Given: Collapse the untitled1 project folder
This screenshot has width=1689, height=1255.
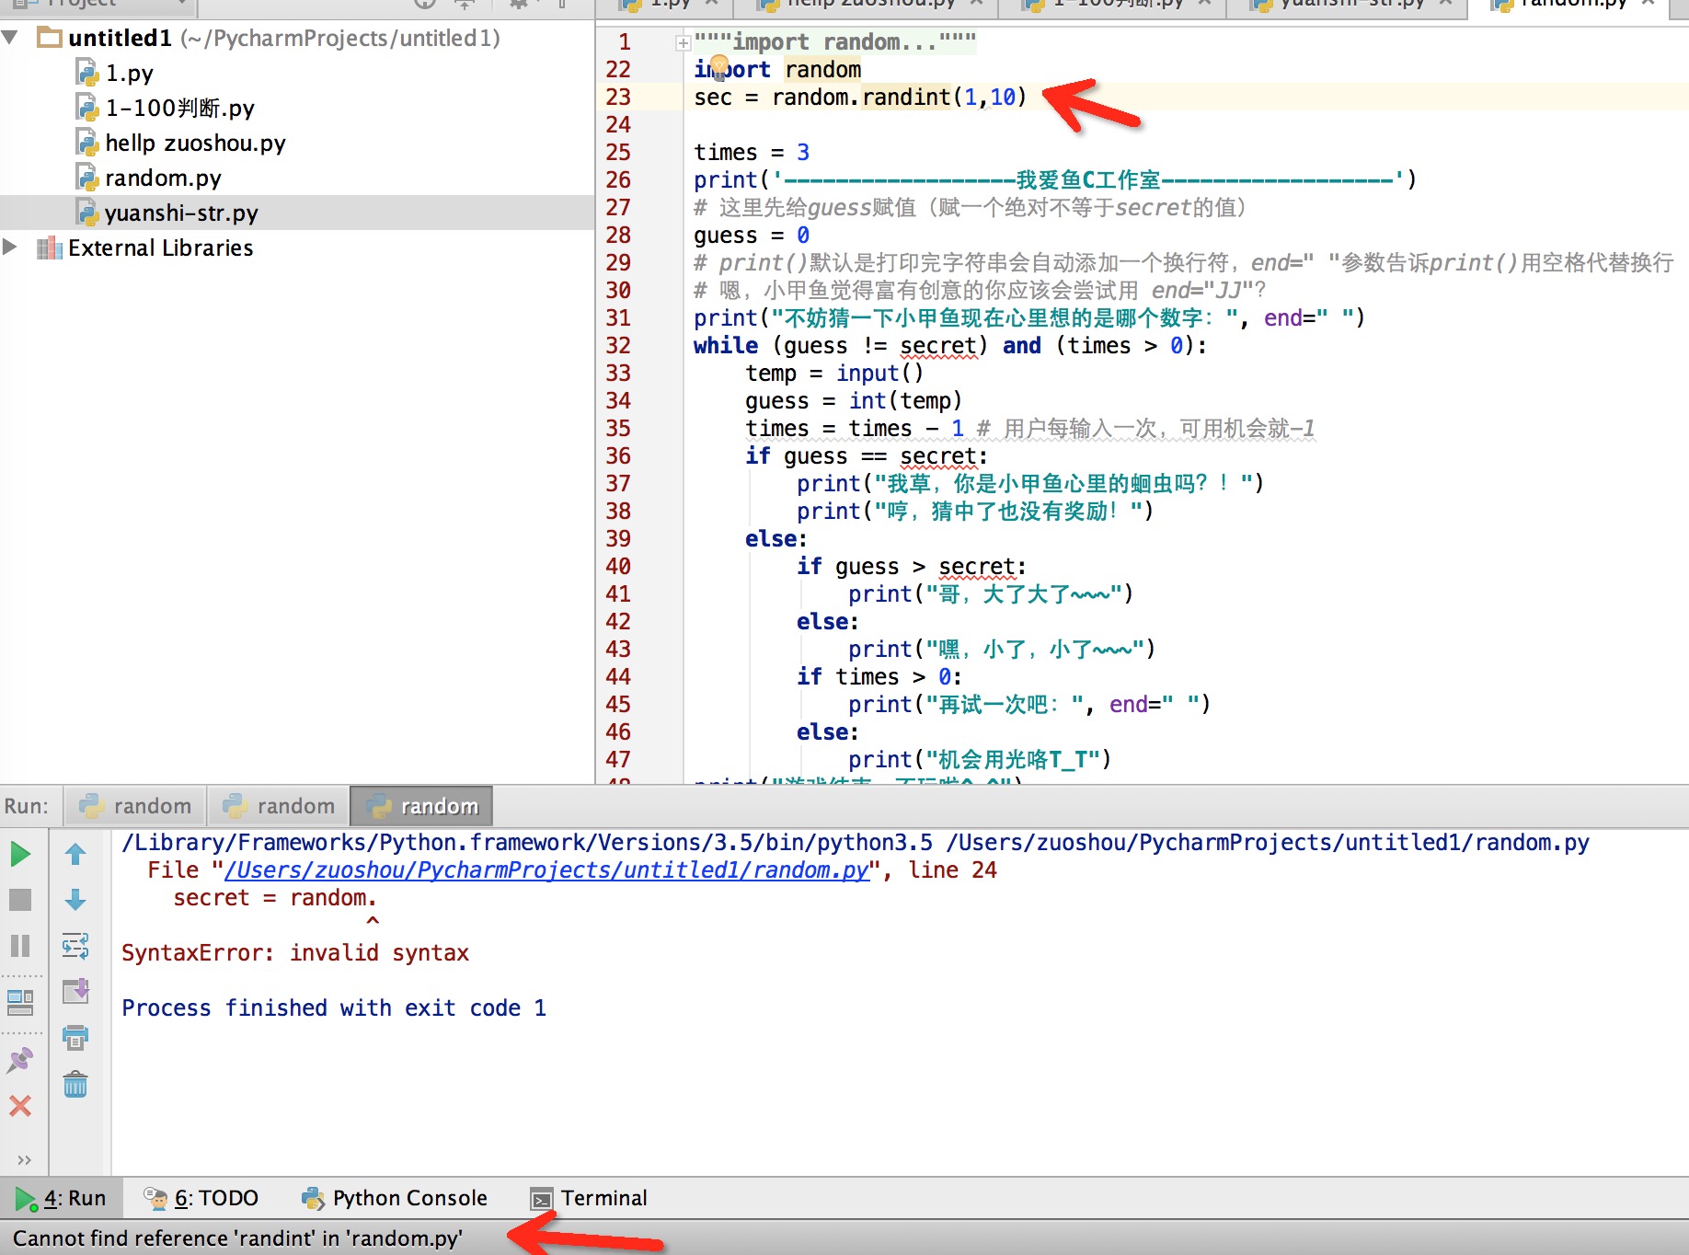Looking at the screenshot, I should pos(11,38).
